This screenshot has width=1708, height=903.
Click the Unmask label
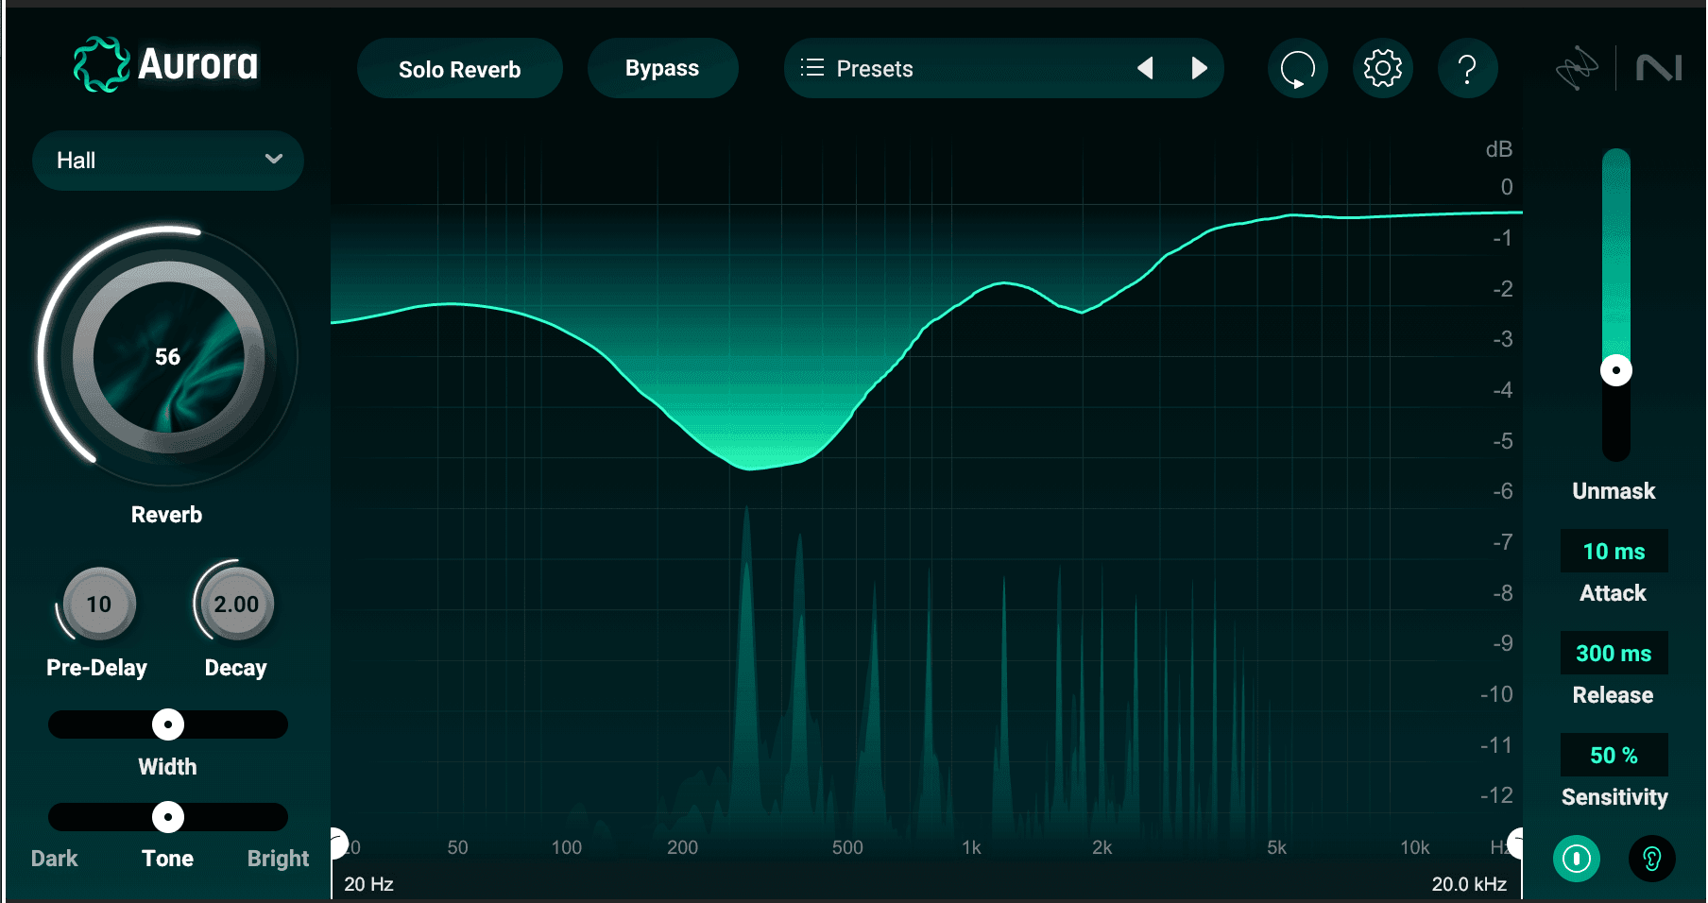[x=1614, y=491]
